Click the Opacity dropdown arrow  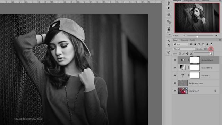(x=211, y=49)
